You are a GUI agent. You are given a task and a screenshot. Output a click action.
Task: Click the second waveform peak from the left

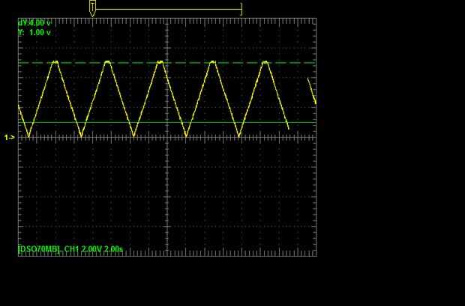108,62
